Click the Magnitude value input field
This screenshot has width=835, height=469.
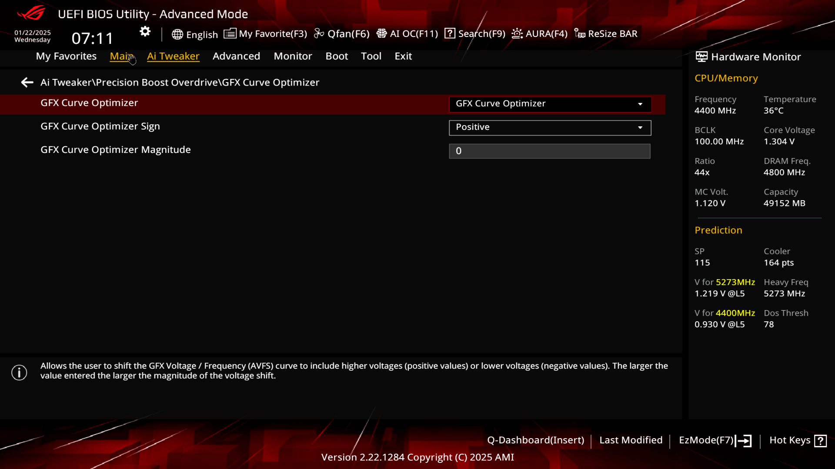pyautogui.click(x=549, y=151)
